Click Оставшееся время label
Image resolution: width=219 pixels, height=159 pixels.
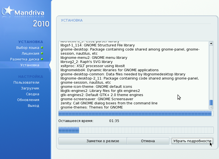click(x=76, y=121)
